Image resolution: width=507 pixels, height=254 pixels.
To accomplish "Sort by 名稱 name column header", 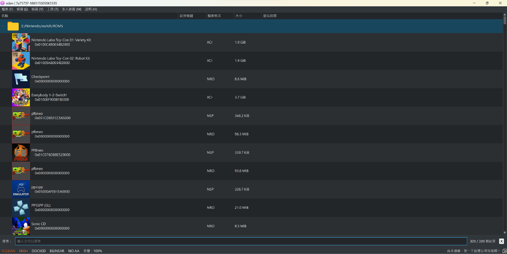I will point(89,15).
